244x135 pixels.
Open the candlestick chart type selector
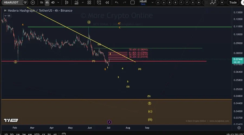(67, 2)
